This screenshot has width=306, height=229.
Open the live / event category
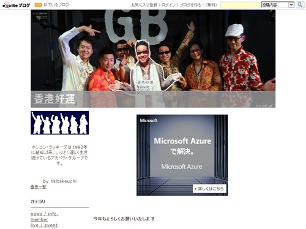(44, 225)
